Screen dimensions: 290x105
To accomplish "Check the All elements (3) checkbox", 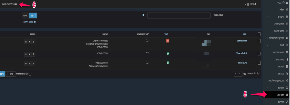I will [x=30, y=74].
